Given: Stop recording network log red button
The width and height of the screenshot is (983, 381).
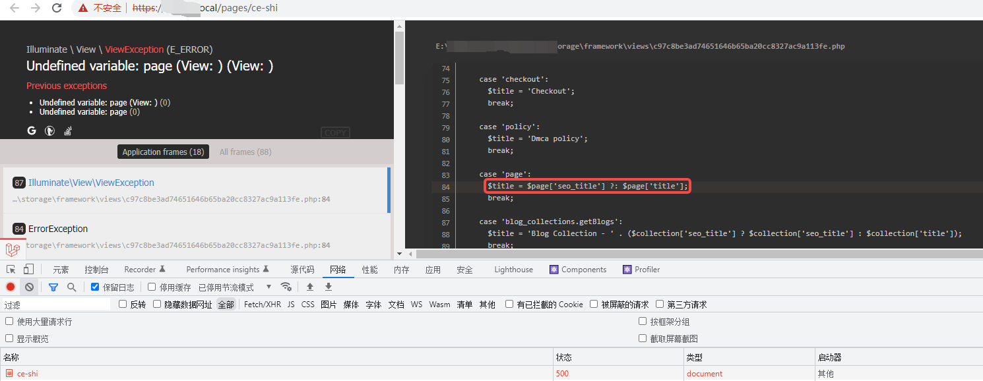Looking at the screenshot, I should pyautogui.click(x=11, y=287).
